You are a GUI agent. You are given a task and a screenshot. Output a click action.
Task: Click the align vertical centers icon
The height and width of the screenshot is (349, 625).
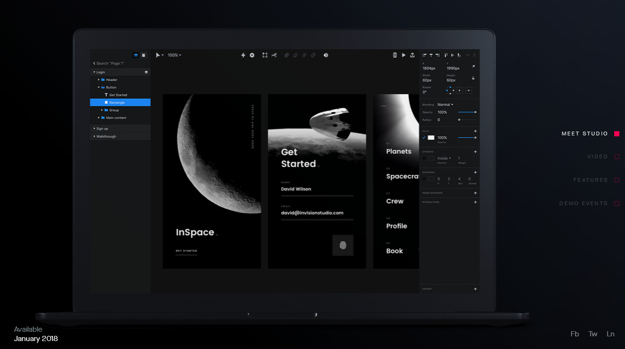(x=453, y=55)
